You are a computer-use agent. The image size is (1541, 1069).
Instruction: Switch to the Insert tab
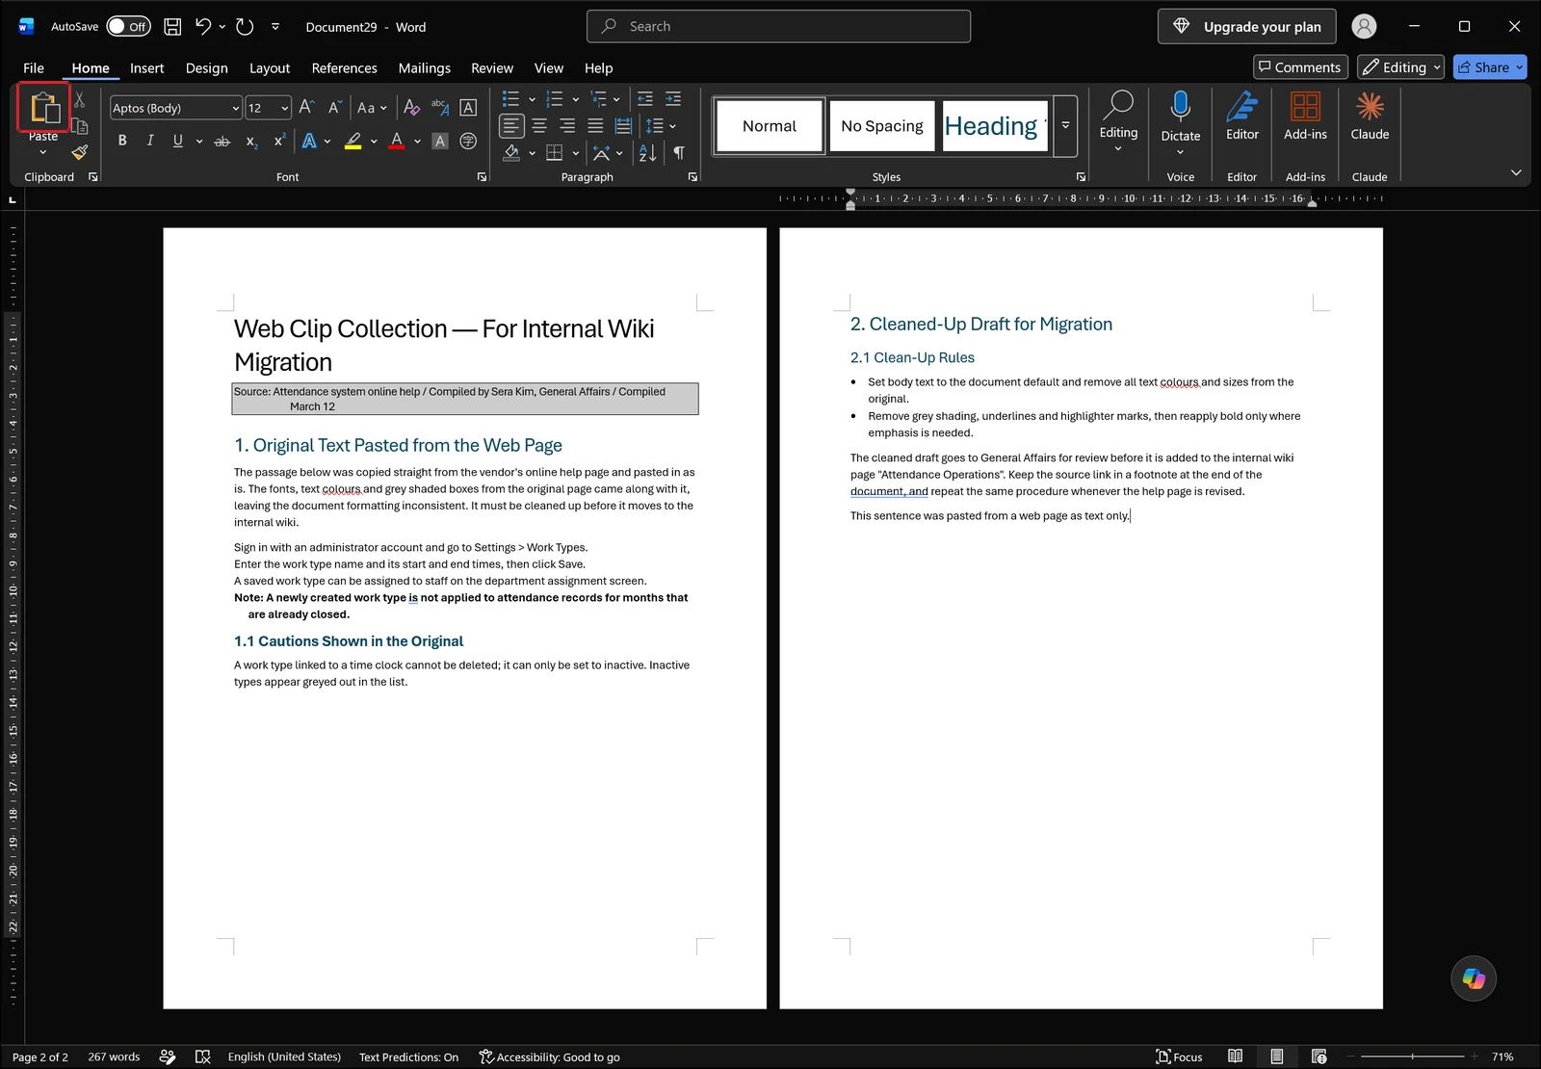pos(147,67)
